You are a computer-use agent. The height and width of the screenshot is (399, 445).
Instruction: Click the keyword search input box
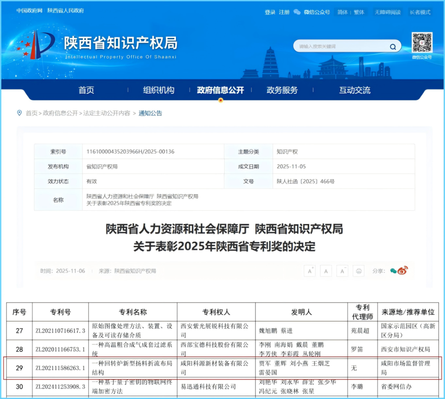click(342, 47)
